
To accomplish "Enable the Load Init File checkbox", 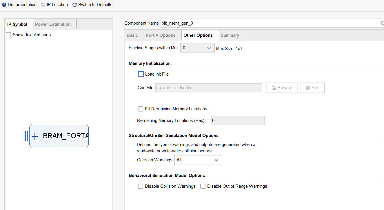I will pyautogui.click(x=141, y=74).
